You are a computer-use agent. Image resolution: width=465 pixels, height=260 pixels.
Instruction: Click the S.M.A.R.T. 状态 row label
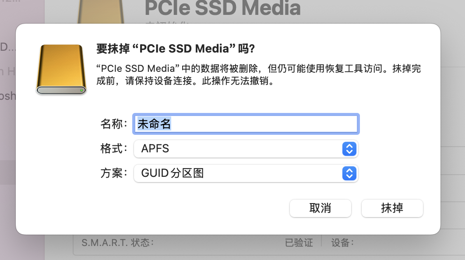[117, 242]
